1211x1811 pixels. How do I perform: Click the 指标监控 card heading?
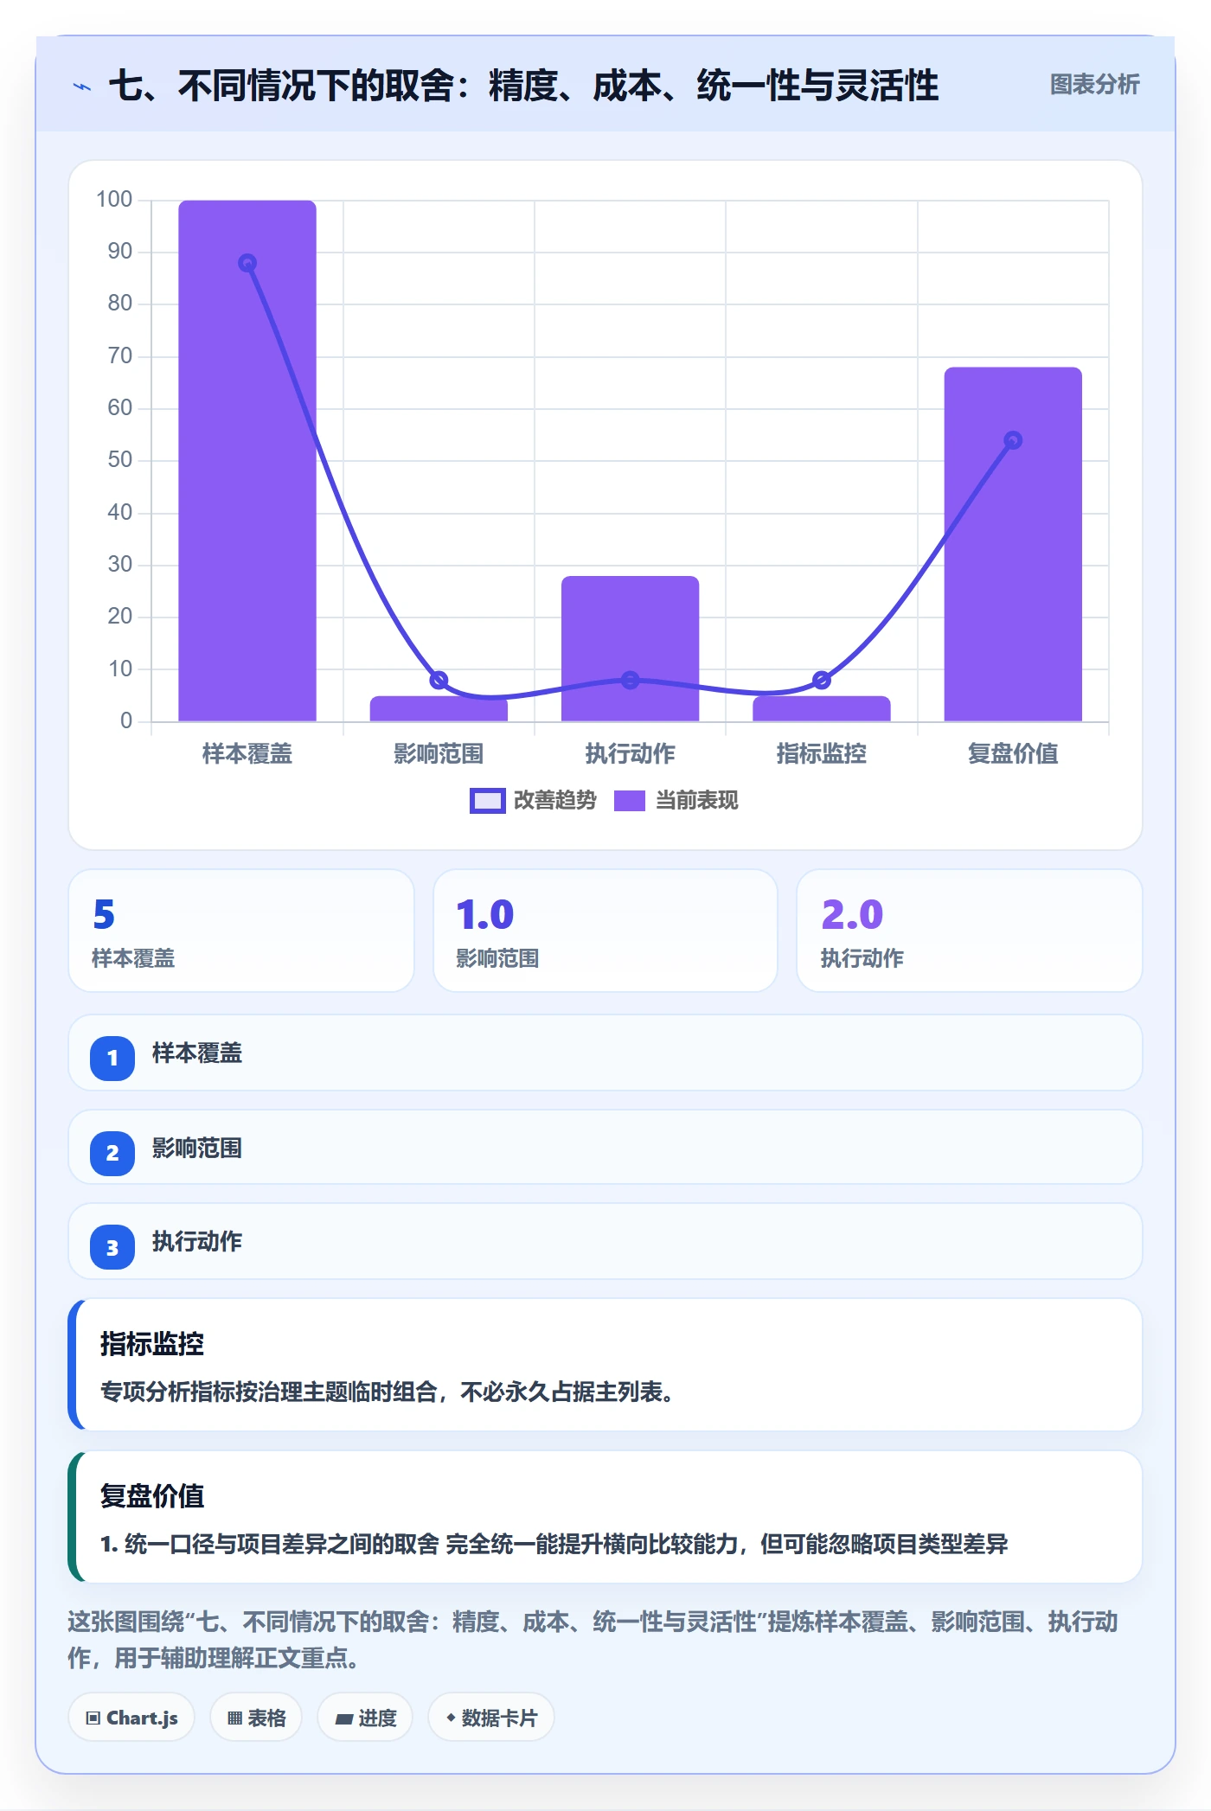click(x=152, y=1343)
